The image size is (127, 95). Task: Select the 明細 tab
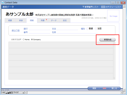[32, 20]
